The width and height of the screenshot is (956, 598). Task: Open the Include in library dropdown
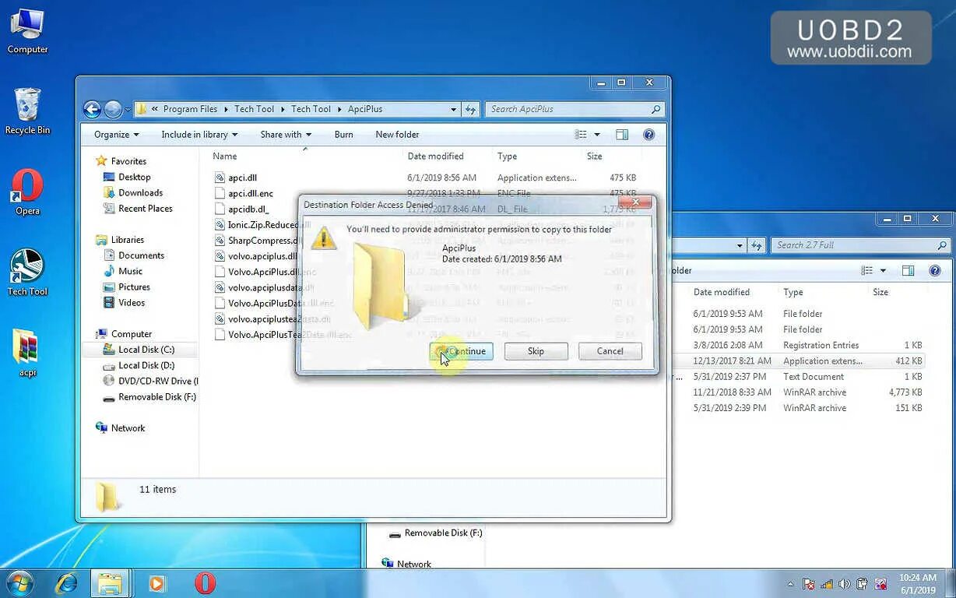[199, 135]
